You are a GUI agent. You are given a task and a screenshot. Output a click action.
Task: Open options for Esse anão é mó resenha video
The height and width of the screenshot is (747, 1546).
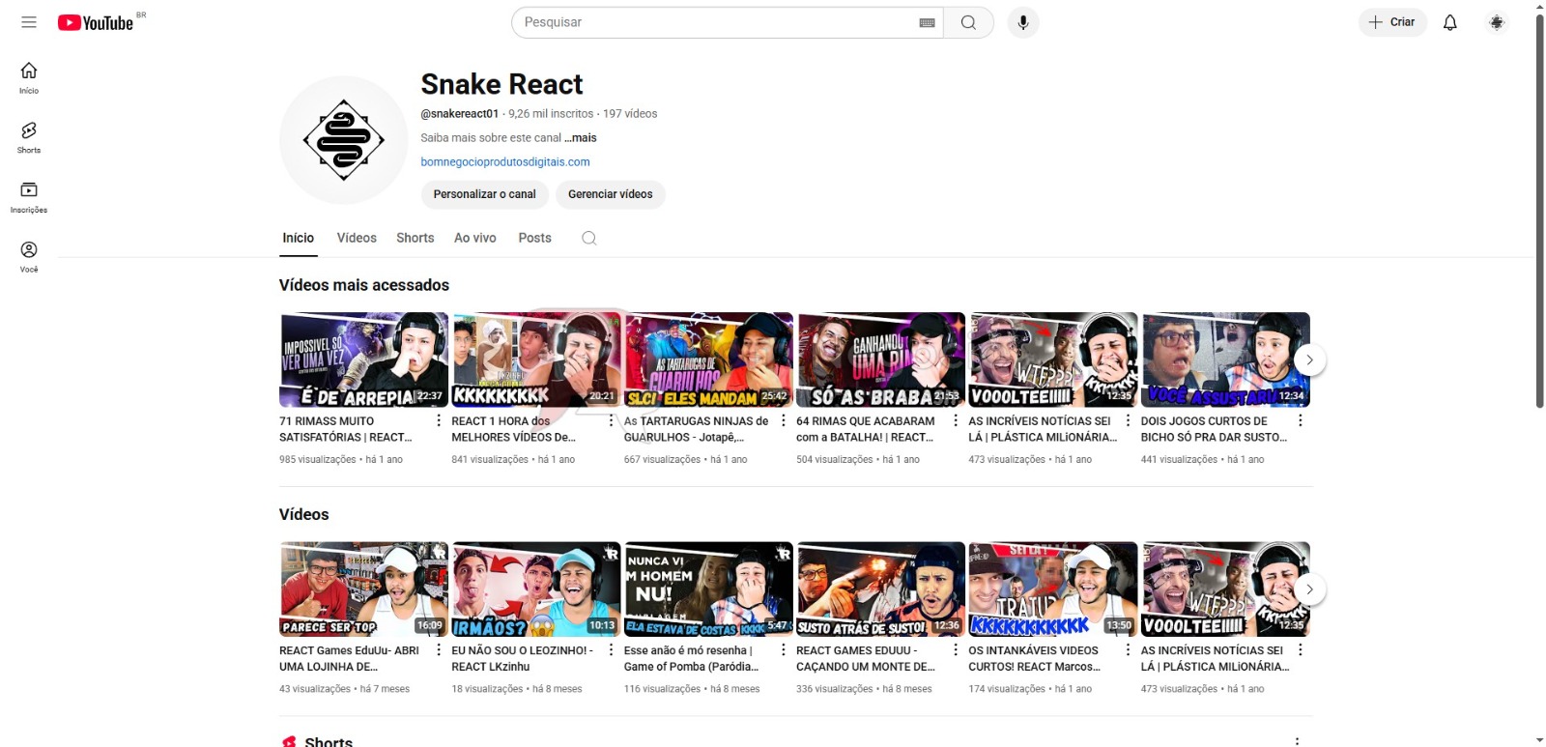pyautogui.click(x=783, y=650)
